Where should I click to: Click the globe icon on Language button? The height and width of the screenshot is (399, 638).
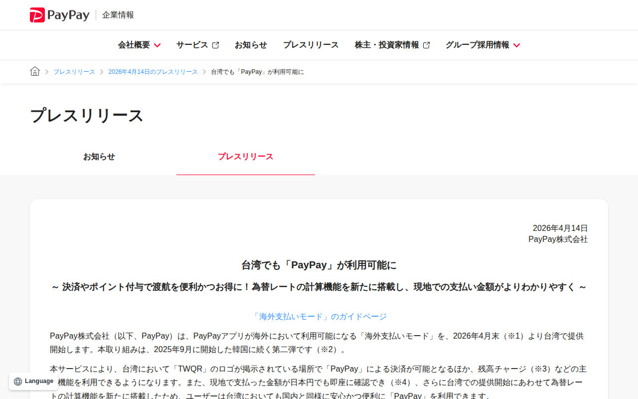tap(18, 382)
